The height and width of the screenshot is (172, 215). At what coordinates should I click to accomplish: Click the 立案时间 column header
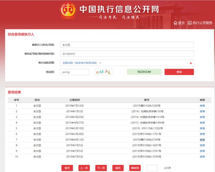pyautogui.click(x=75, y=100)
